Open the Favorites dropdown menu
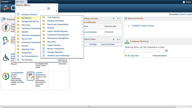The height and width of the screenshot is (108, 192). point(6,1)
